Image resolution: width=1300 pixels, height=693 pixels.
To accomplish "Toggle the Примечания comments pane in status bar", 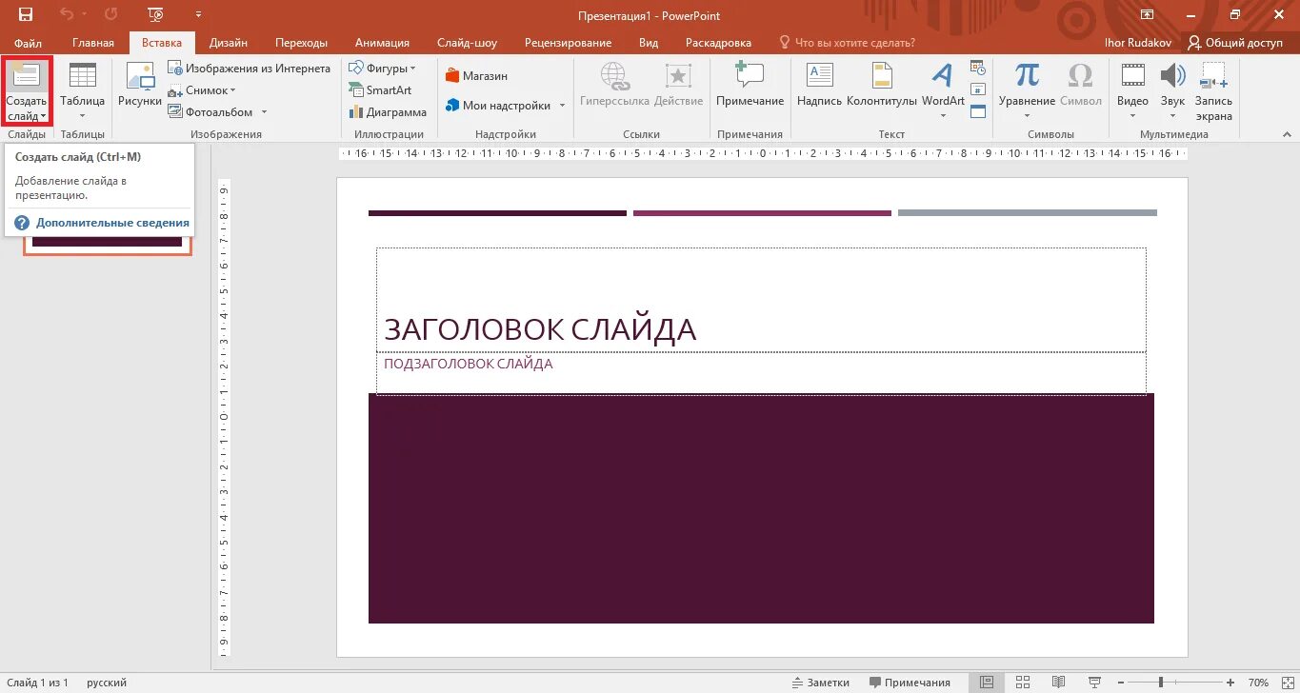I will (x=909, y=683).
